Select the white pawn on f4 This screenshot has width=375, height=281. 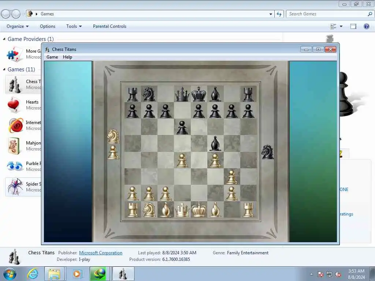pyautogui.click(x=215, y=160)
